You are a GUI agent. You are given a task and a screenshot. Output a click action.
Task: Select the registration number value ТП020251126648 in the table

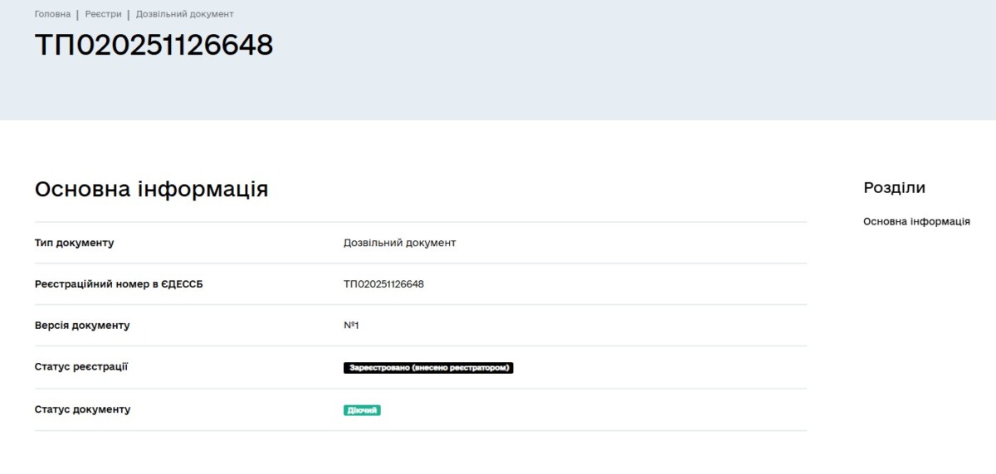tap(383, 284)
